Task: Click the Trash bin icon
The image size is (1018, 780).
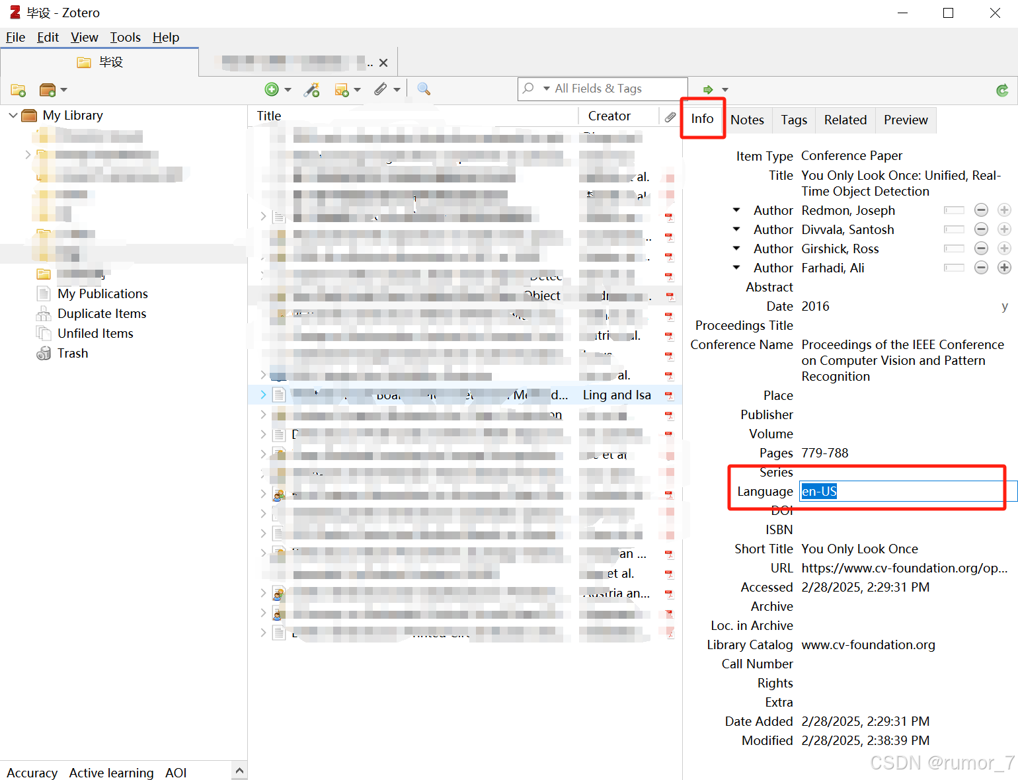Action: click(x=44, y=354)
